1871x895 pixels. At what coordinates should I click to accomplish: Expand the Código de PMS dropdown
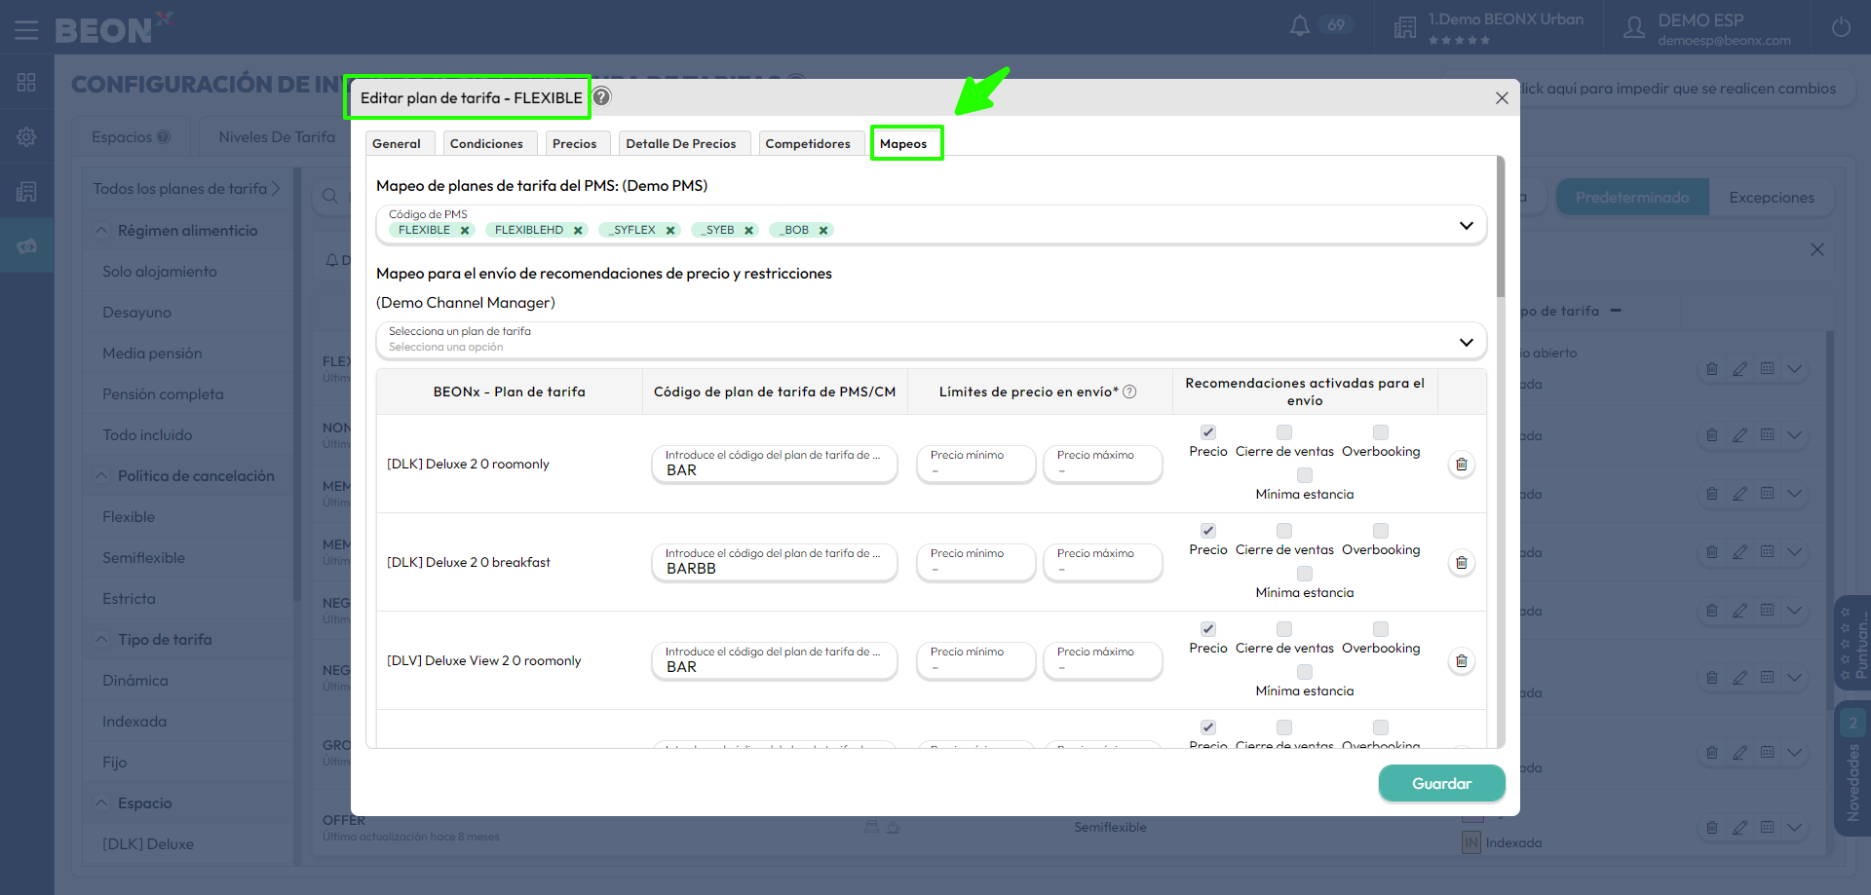[x=1466, y=225]
